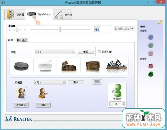Screen dimensions: 167x130
Task: Click the green Karaoke figure icon
Action: coord(117,90)
